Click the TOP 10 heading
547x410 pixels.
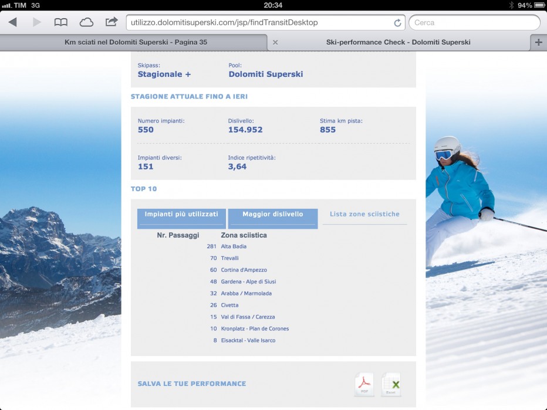click(x=144, y=189)
